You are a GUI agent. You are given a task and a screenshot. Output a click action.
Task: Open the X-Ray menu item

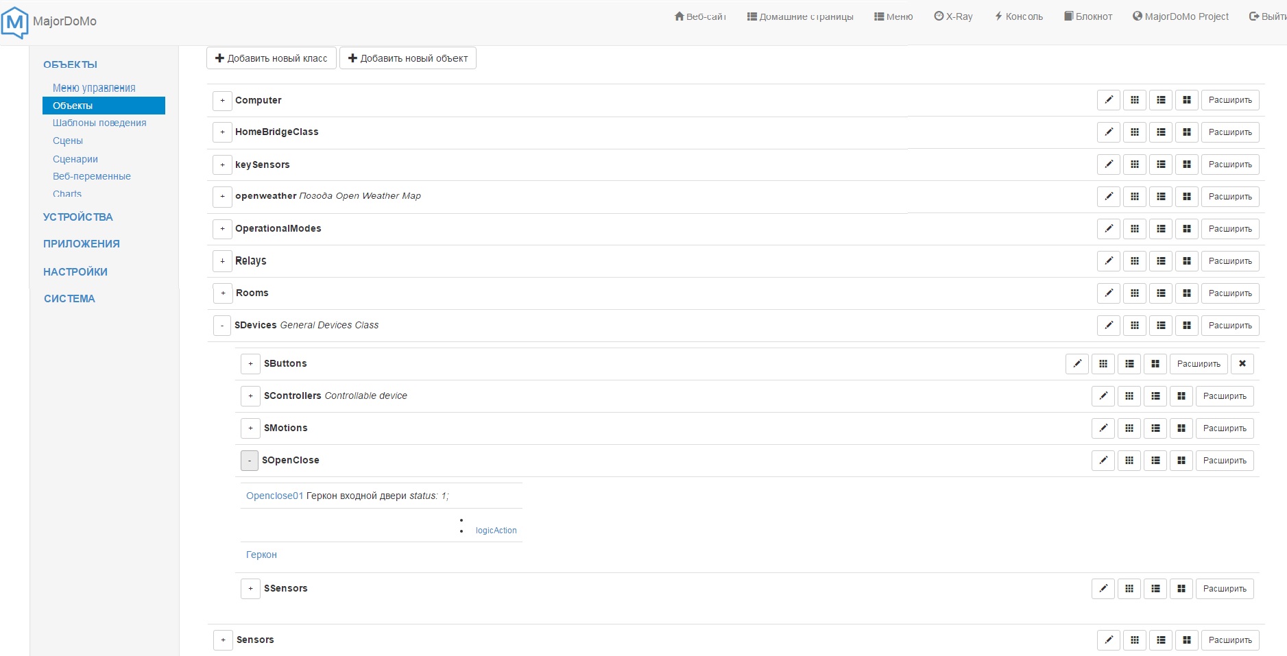click(x=953, y=16)
